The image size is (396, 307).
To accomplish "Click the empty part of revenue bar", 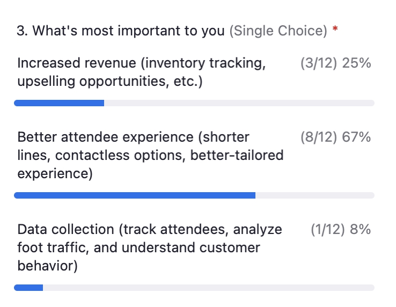I will (239, 103).
